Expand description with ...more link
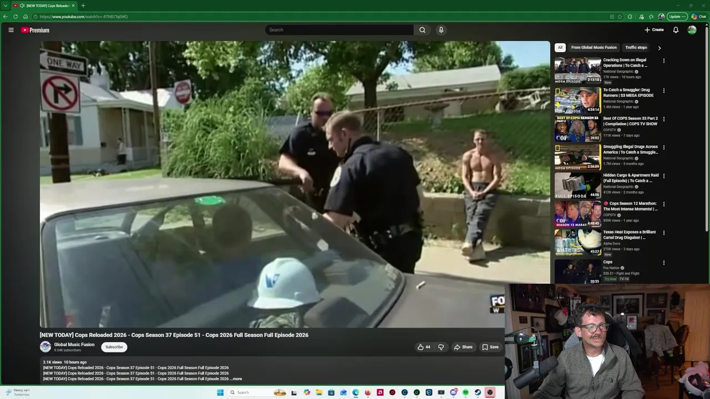710x399 pixels. pyautogui.click(x=237, y=379)
